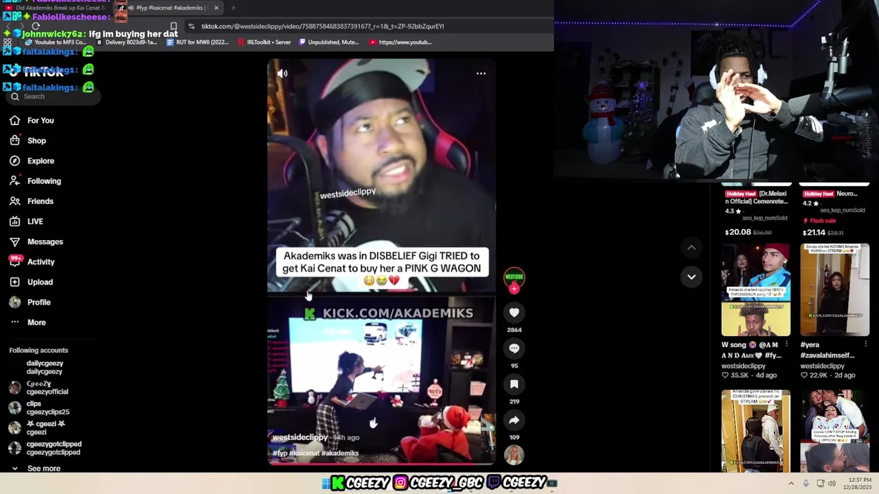The width and height of the screenshot is (879, 494).
Task: Open the #fyp hashtag in caption
Action: 279,454
